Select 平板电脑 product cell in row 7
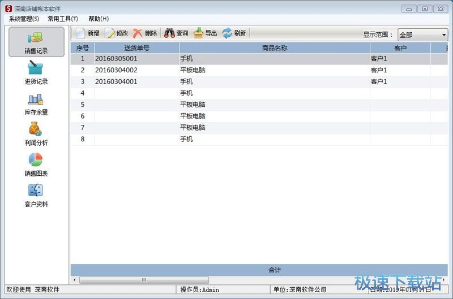Viewport: 453px width, 299px height. click(x=275, y=128)
